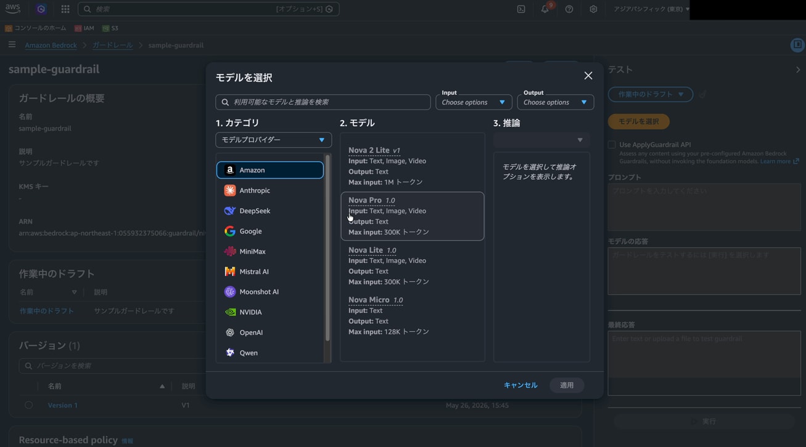Open the working draft dropdown in the test panel

click(x=651, y=94)
